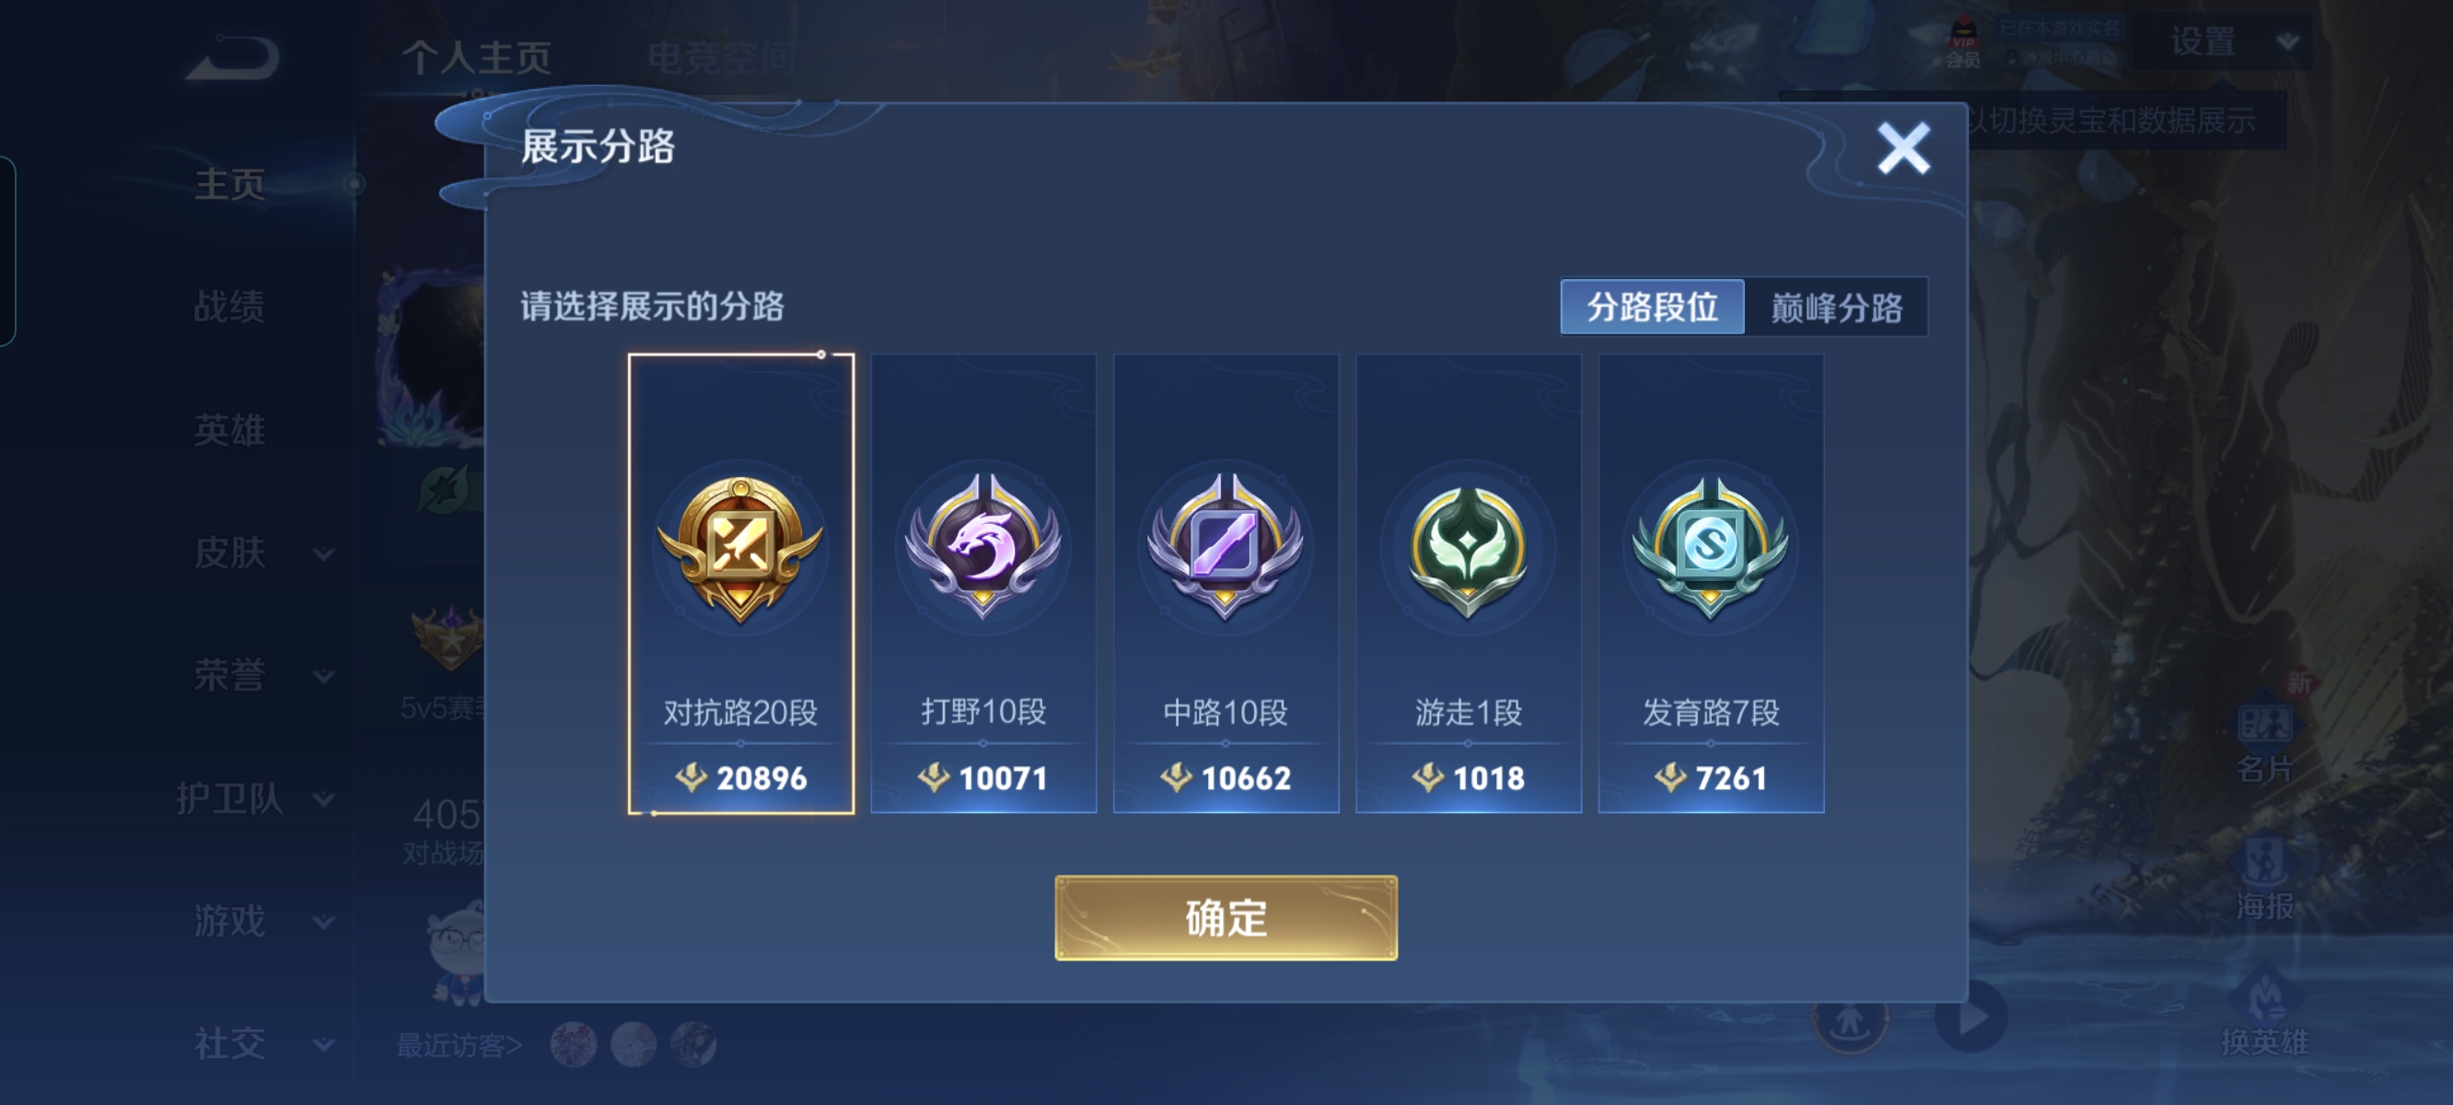Image resolution: width=2453 pixels, height=1105 pixels.
Task: Open the 个人主页 tab
Action: point(477,57)
